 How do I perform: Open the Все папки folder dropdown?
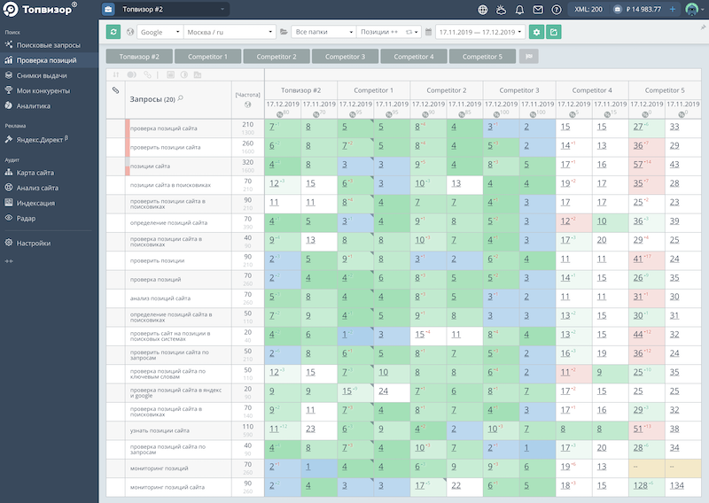coord(323,32)
